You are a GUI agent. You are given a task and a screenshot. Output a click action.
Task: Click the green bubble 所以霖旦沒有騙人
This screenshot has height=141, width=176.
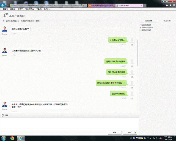coord(118,40)
